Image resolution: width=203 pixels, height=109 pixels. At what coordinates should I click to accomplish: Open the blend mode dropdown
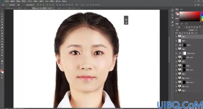[x=181, y=30]
